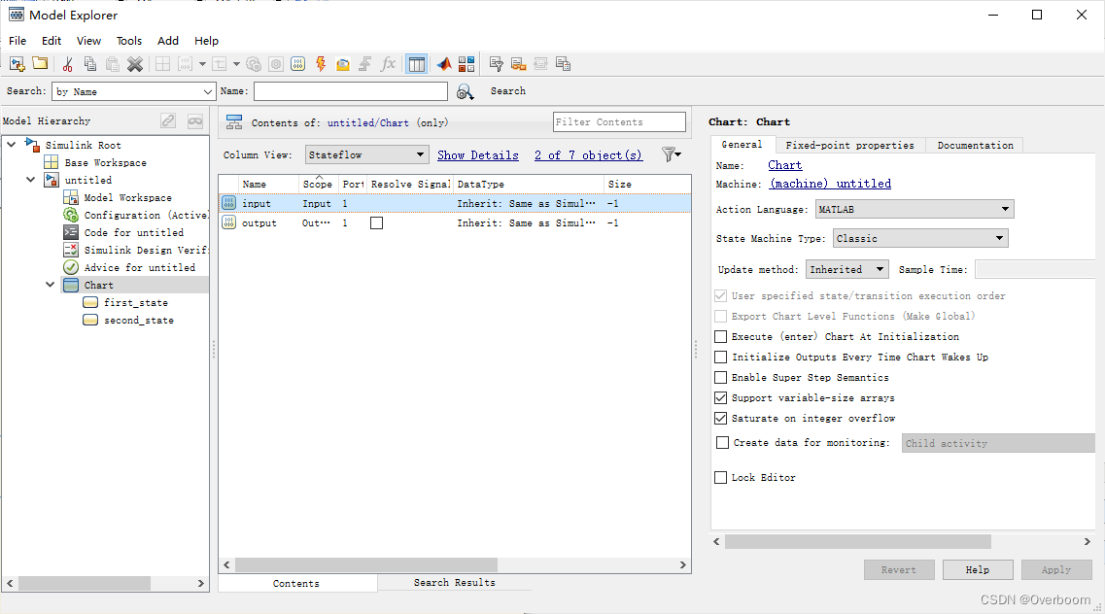Click the Add Message envelope icon

click(342, 65)
